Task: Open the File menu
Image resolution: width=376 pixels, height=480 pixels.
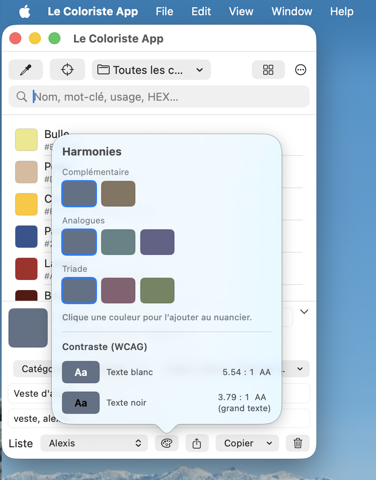Action: coord(164,11)
